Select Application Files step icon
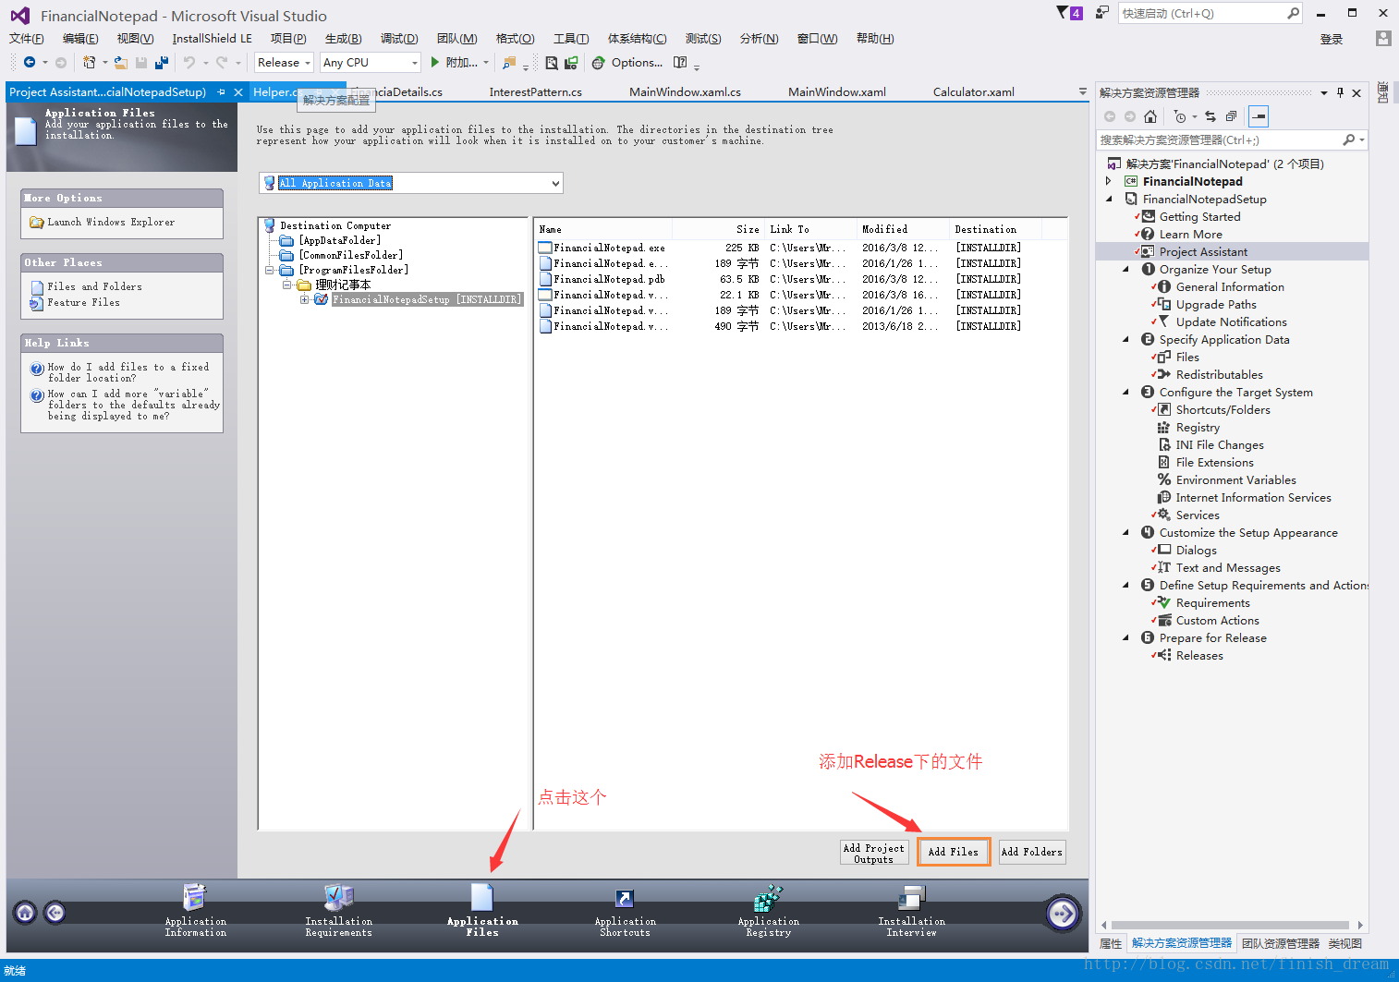 pyautogui.click(x=482, y=898)
